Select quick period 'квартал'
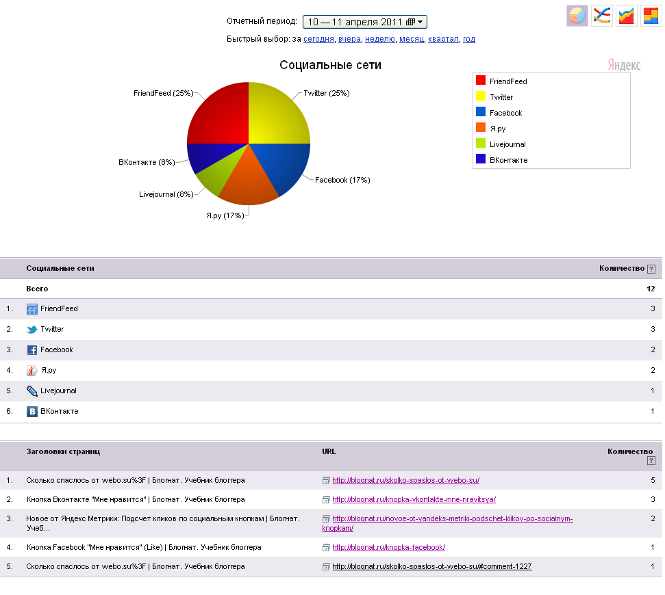 tap(443, 39)
